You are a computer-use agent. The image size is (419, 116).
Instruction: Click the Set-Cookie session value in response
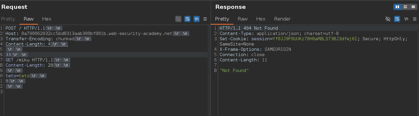click(x=315, y=39)
